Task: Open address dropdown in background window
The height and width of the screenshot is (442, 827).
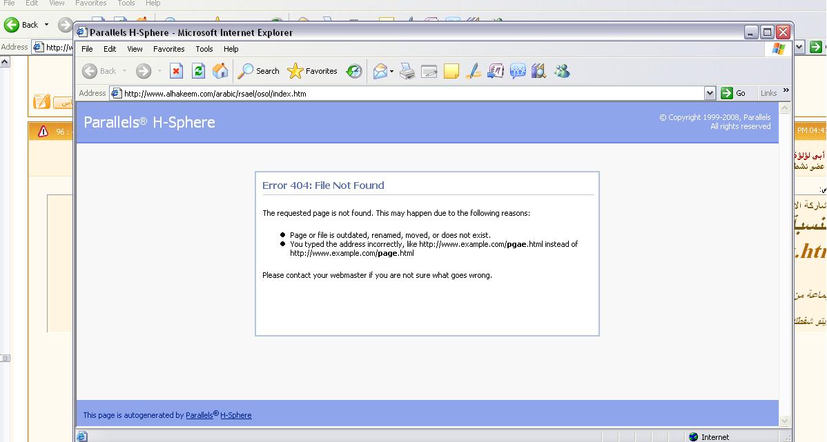Action: 799,47
